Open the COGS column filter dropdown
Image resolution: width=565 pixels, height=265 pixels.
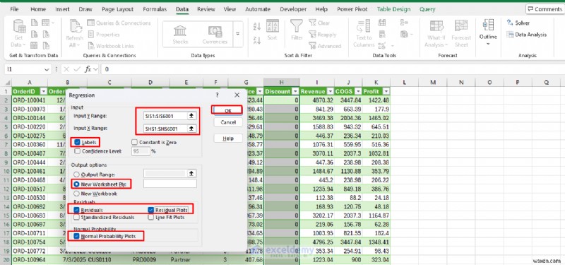[x=359, y=92]
